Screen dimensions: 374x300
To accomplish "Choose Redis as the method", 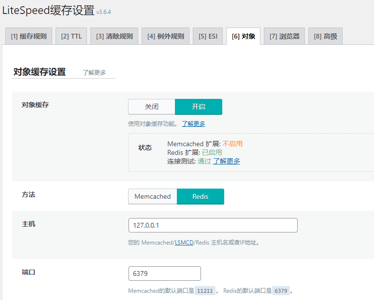I will (200, 196).
